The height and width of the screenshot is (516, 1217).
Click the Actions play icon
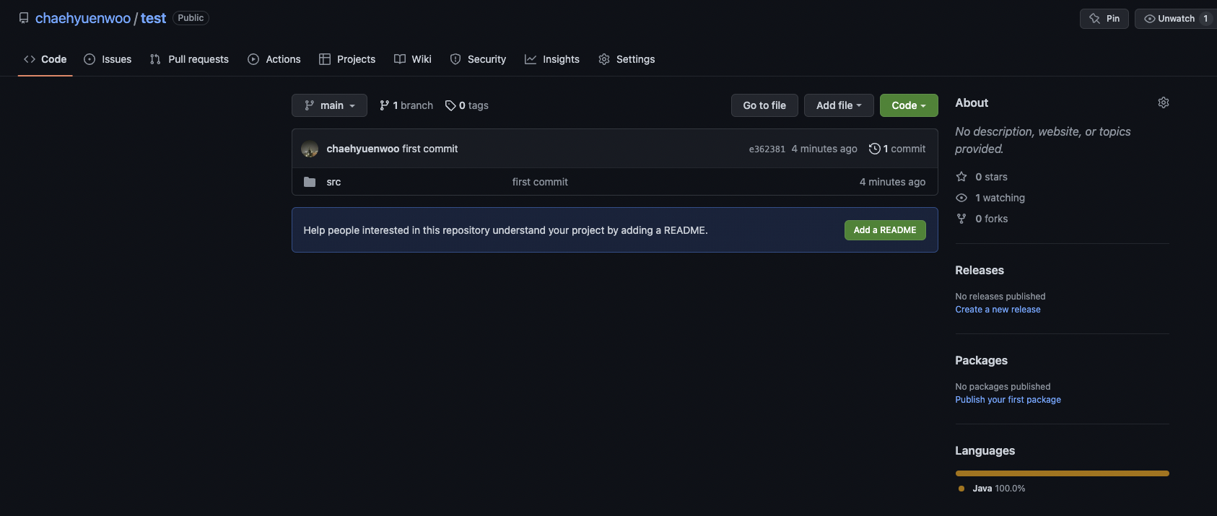[253, 59]
